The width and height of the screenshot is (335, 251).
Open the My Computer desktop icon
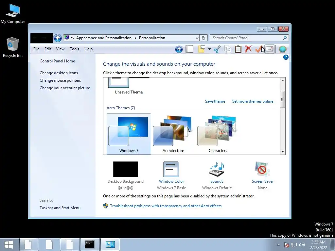click(x=13, y=13)
